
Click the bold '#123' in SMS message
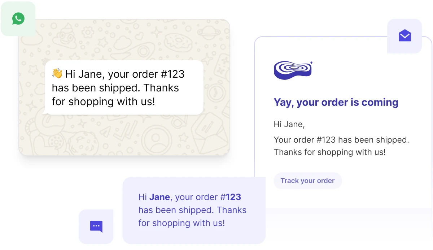click(x=231, y=197)
